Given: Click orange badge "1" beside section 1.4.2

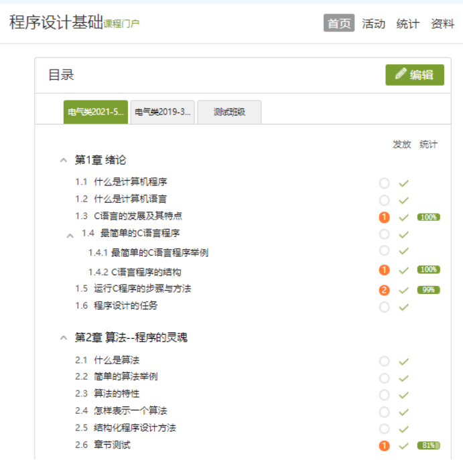Looking at the screenshot, I should [384, 270].
